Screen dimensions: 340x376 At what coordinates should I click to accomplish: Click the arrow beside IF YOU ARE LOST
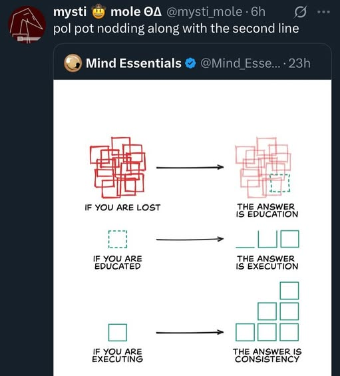(x=190, y=168)
